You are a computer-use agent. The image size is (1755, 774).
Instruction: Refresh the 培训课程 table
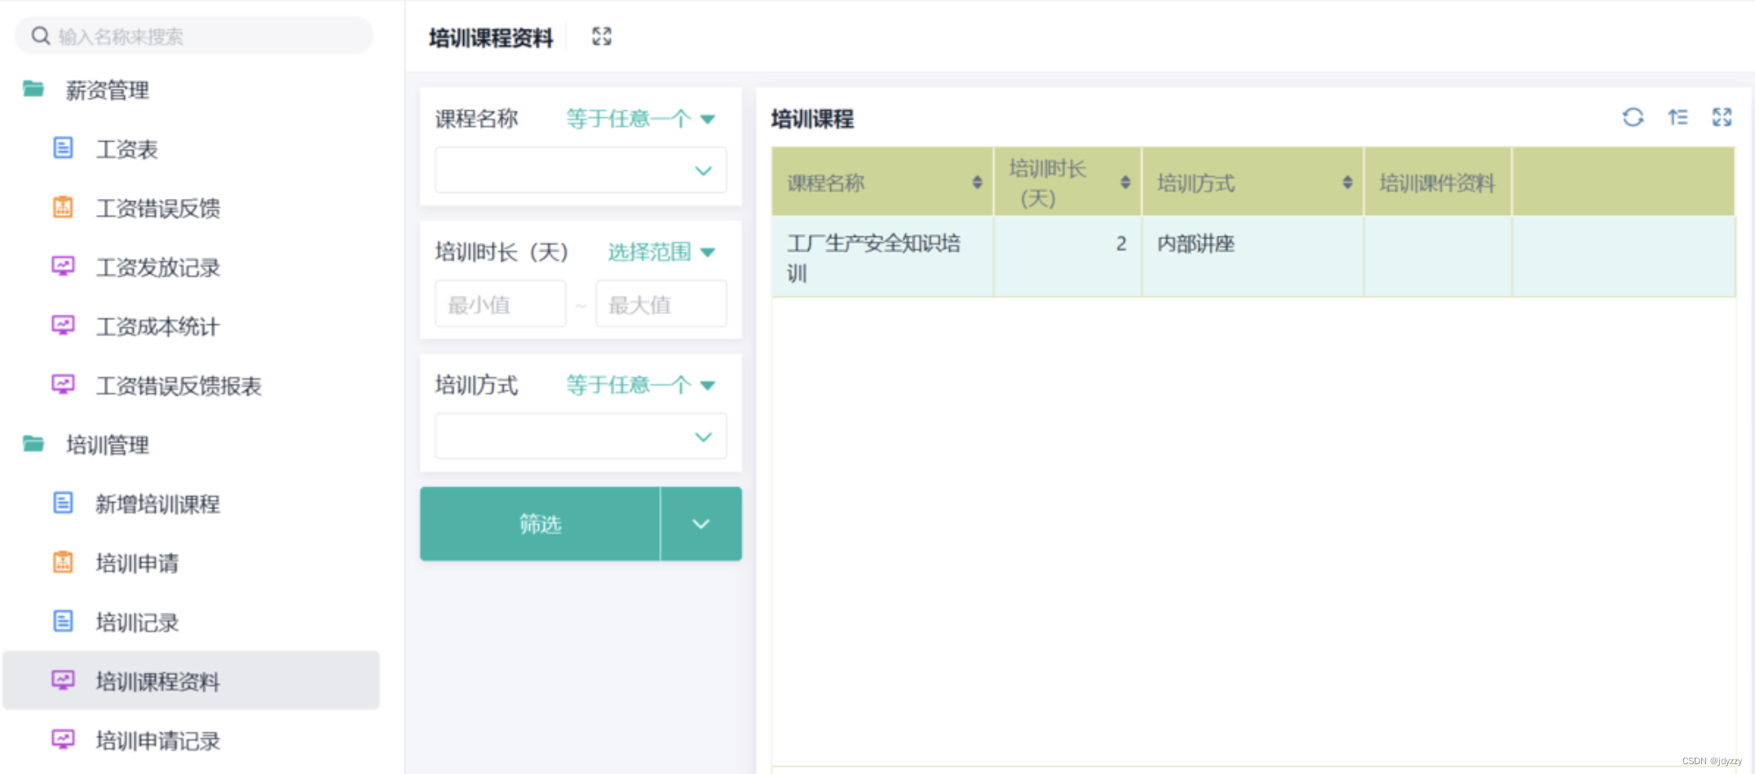(1633, 117)
